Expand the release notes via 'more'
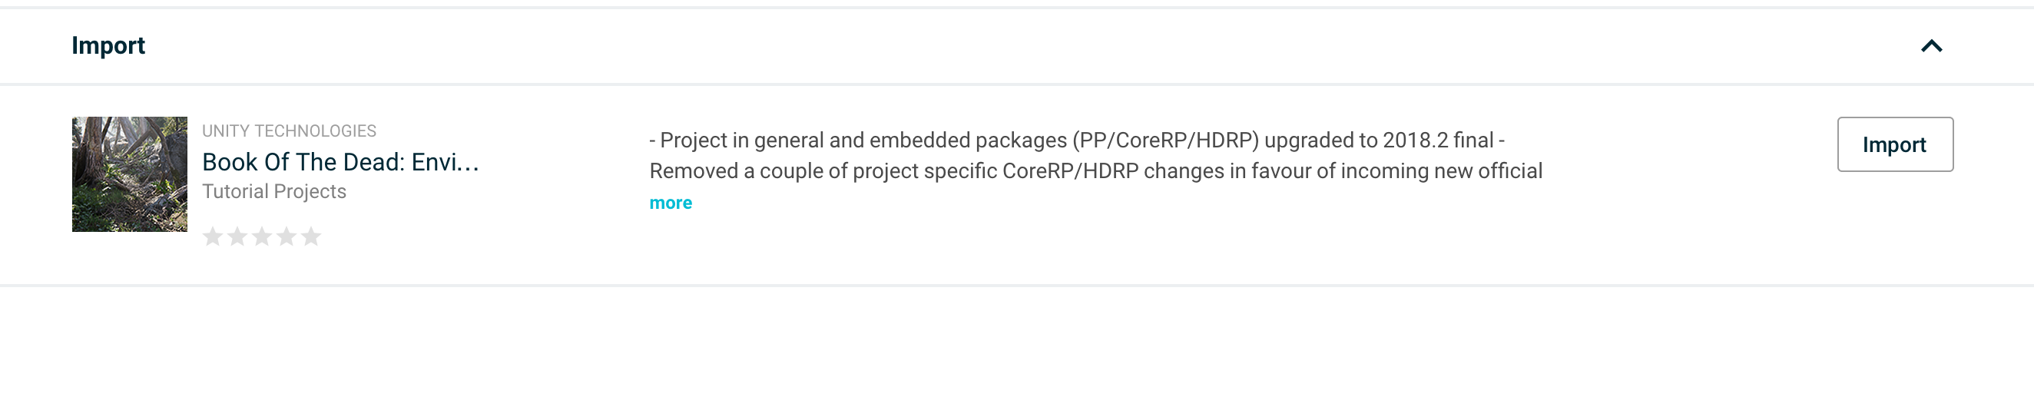Screen dimensions: 2034x410 click(x=671, y=203)
